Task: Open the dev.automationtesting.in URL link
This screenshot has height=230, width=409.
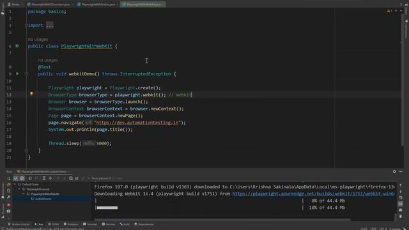Action: pyautogui.click(x=137, y=123)
